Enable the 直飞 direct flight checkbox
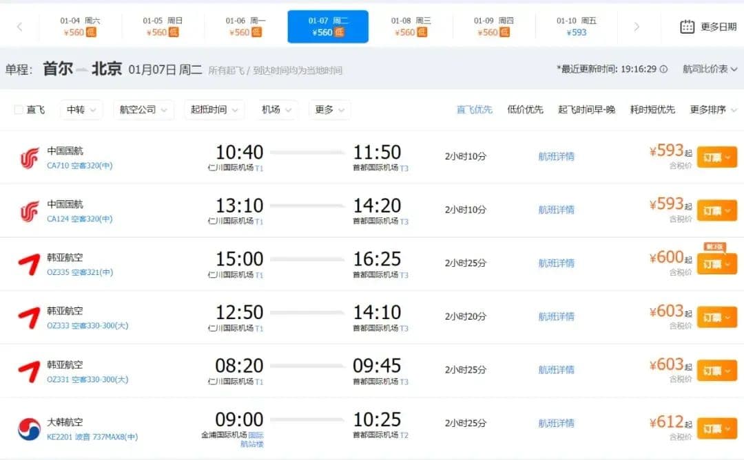Image resolution: width=744 pixels, height=460 pixels. pos(19,110)
